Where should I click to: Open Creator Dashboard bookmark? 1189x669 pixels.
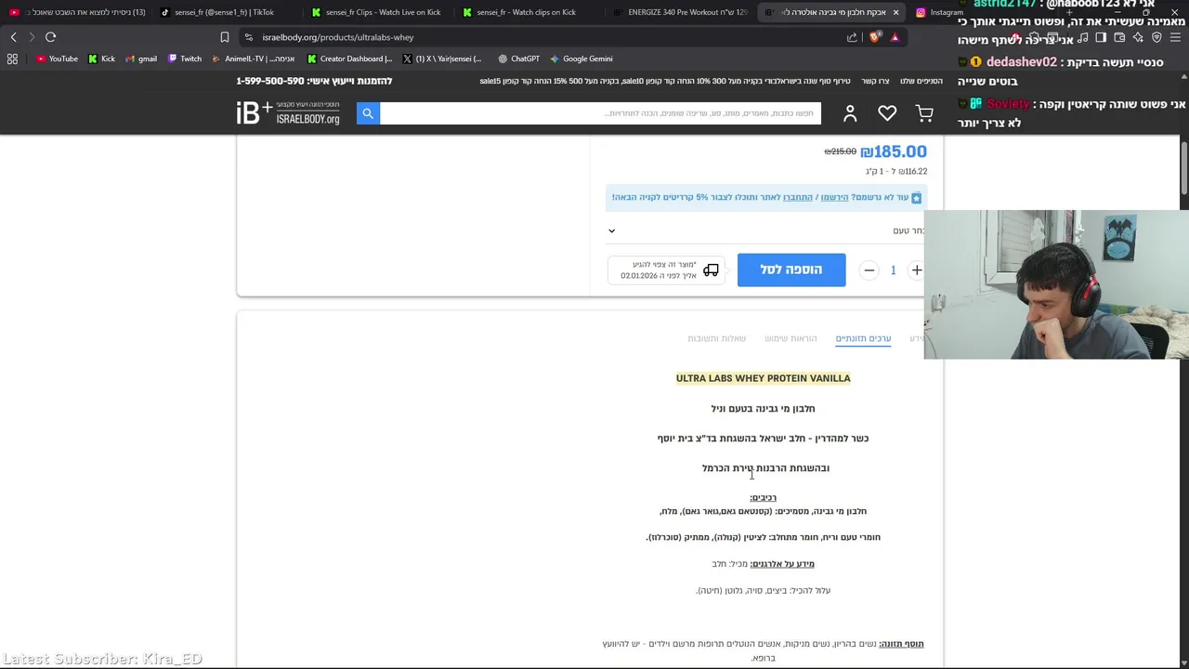tap(349, 59)
